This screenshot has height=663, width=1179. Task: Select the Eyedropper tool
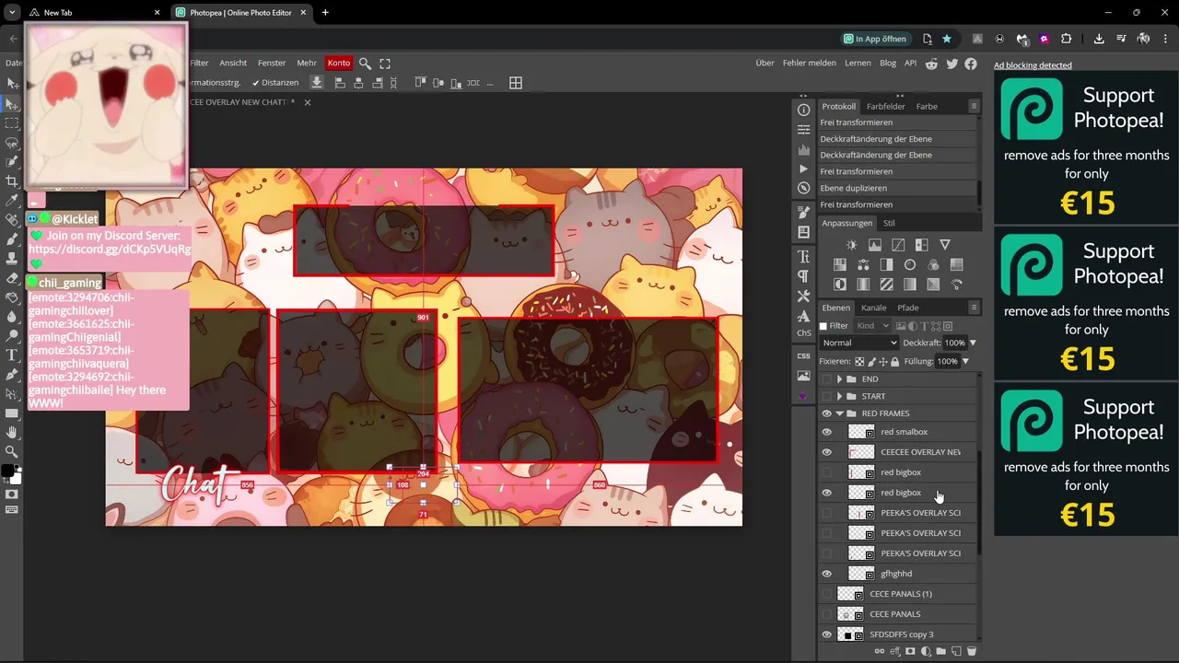[12, 200]
